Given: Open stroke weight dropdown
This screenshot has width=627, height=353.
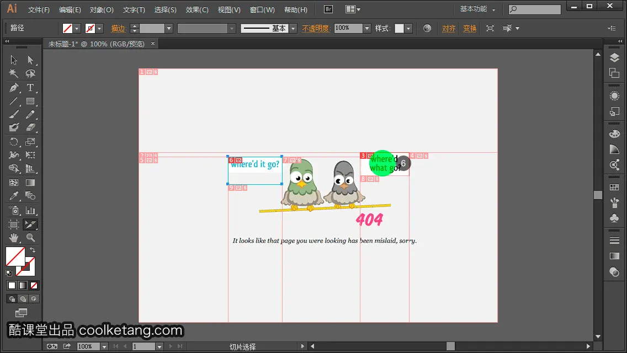Looking at the screenshot, I should pyautogui.click(x=169, y=28).
